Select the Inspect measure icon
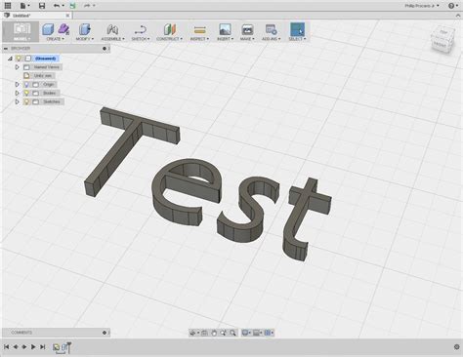Viewport: 463px width, 357px height. coord(199,30)
